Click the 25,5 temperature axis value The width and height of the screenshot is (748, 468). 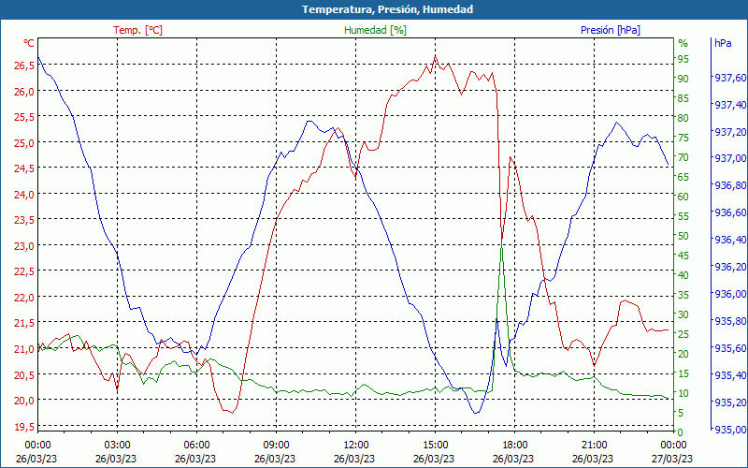coord(24,117)
